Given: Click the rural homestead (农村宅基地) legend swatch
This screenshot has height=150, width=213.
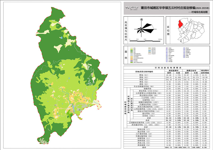Looking at the screenshot, I should (x=131, y=57).
